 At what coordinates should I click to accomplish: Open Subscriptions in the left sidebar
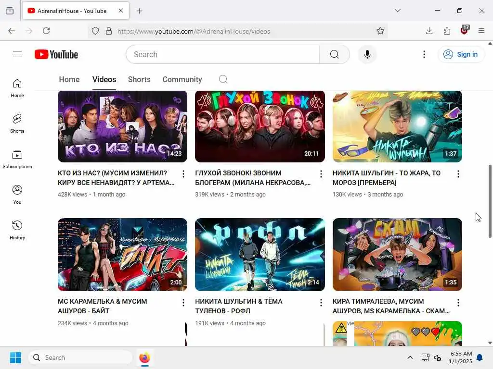[x=17, y=160]
